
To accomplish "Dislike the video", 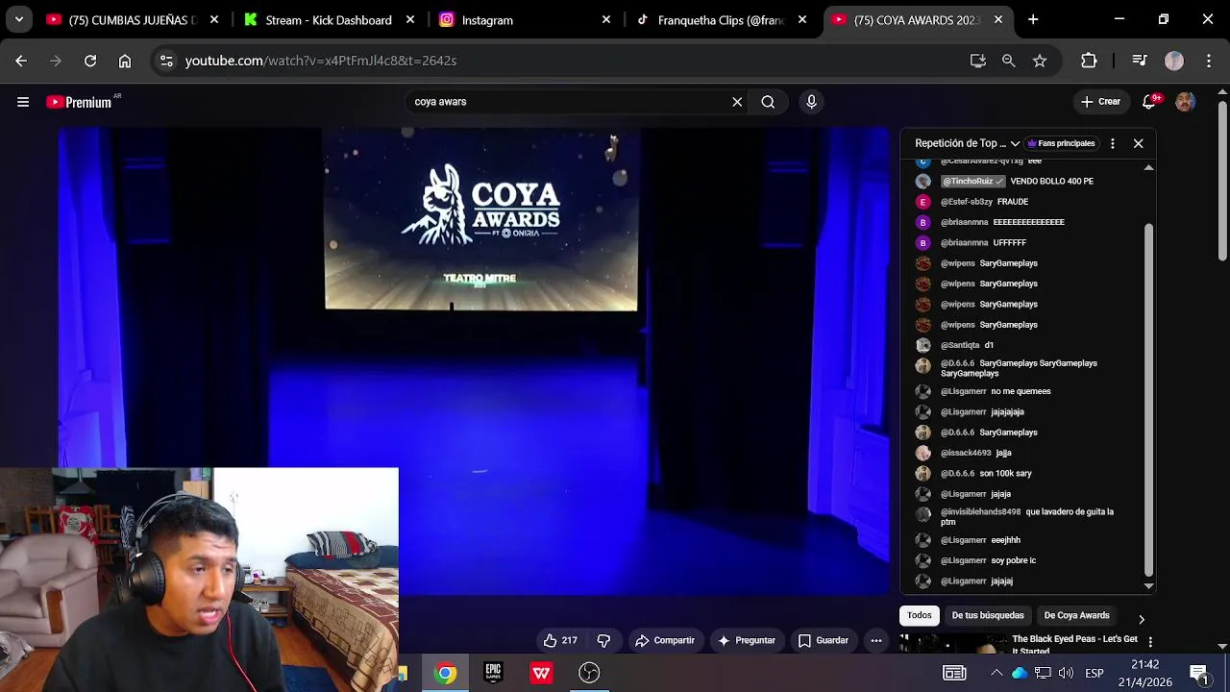I will [x=603, y=640].
